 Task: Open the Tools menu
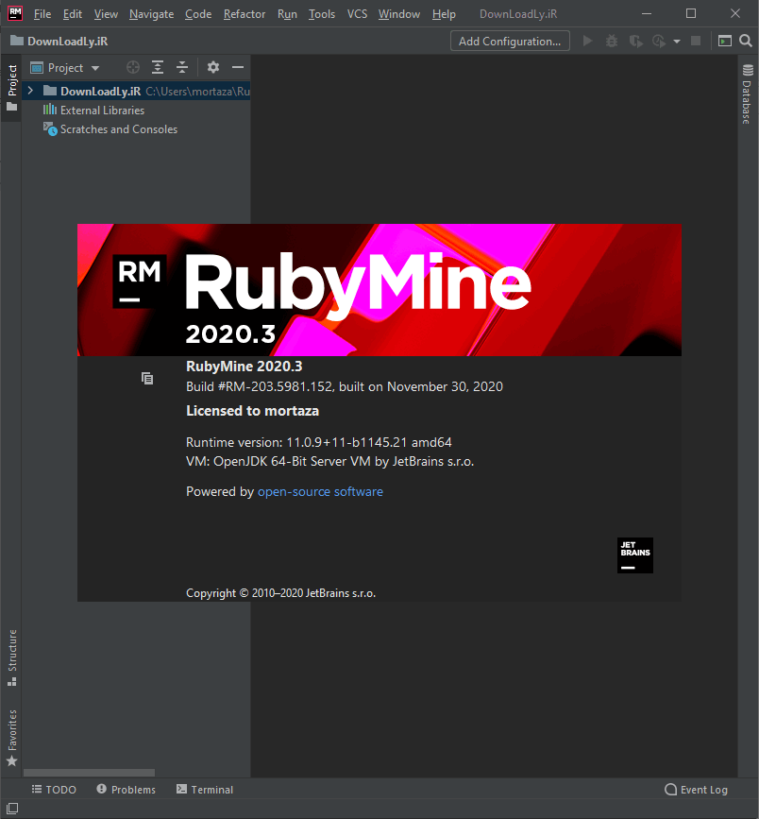(x=322, y=14)
